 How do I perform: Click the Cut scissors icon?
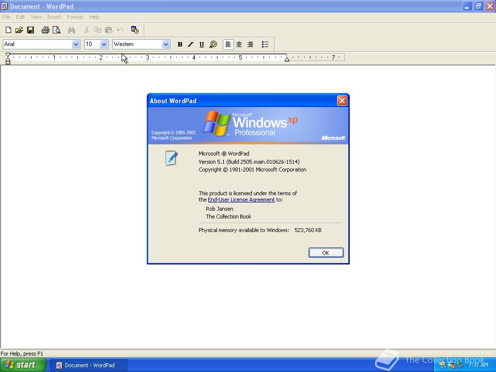click(x=87, y=30)
